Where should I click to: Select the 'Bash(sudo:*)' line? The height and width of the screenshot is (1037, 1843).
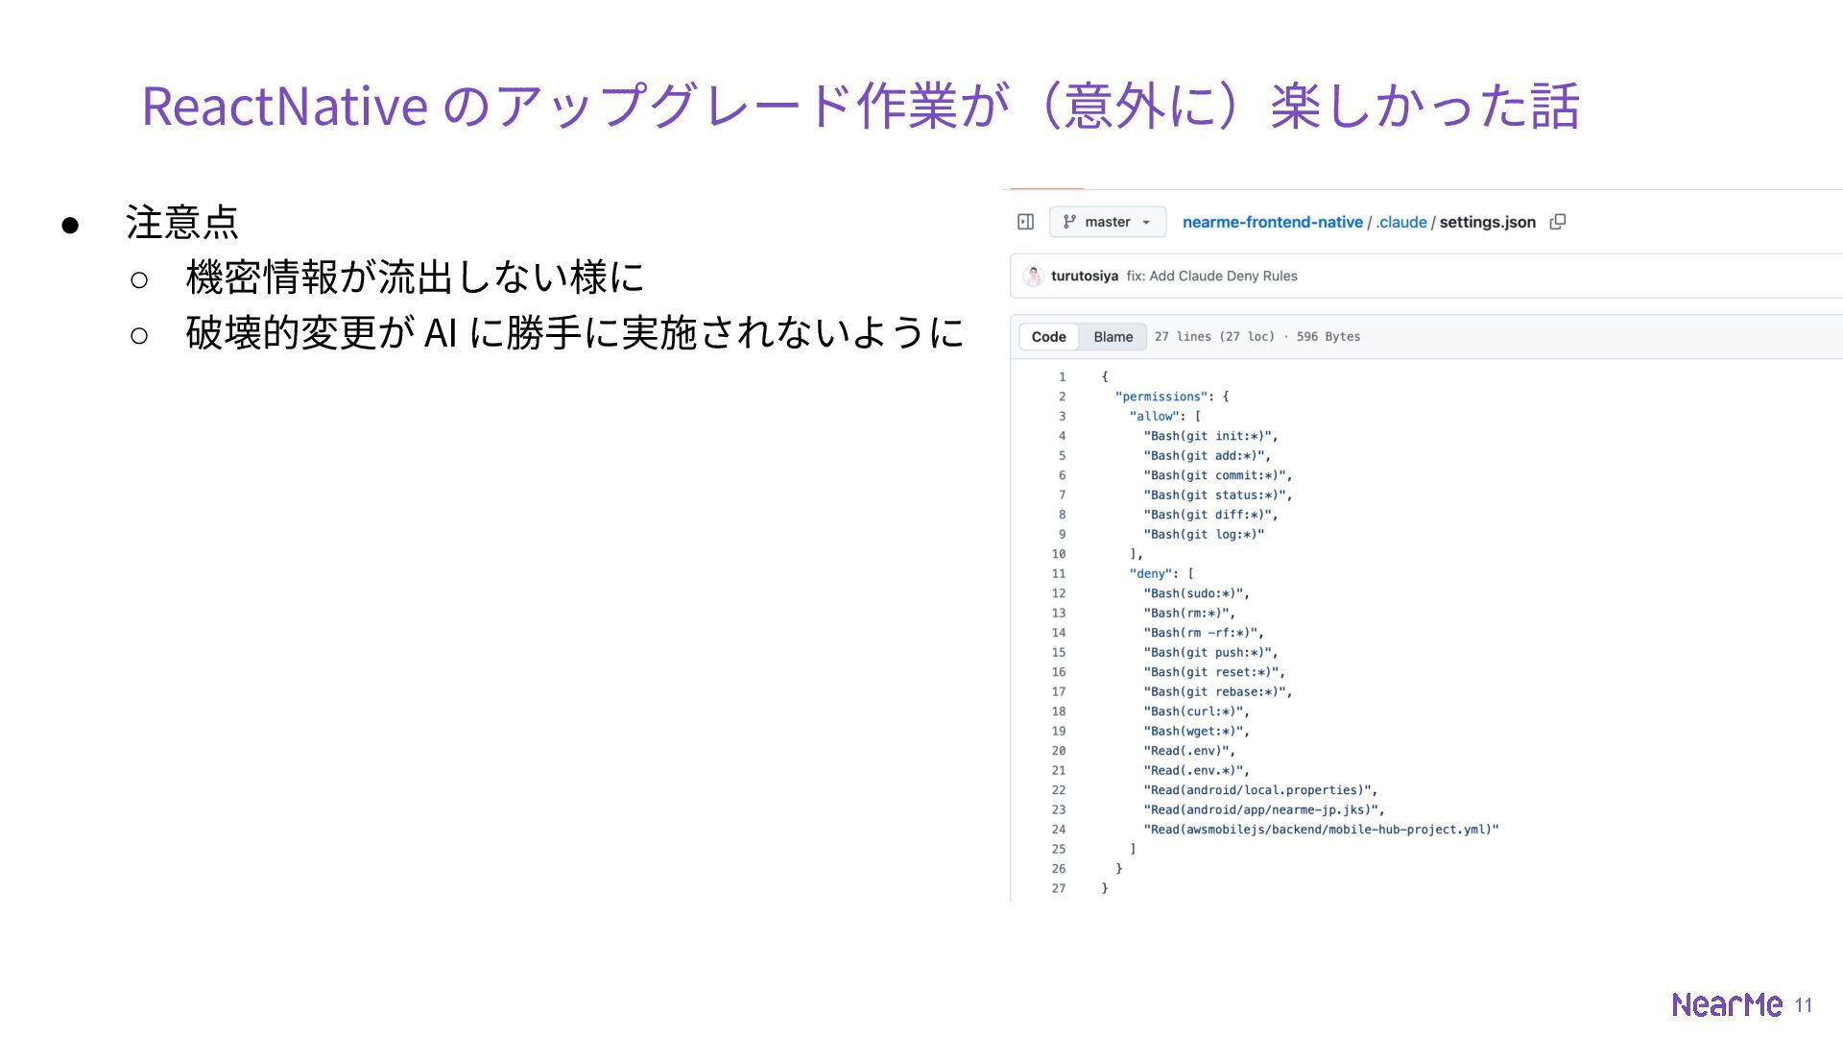pos(1196,593)
